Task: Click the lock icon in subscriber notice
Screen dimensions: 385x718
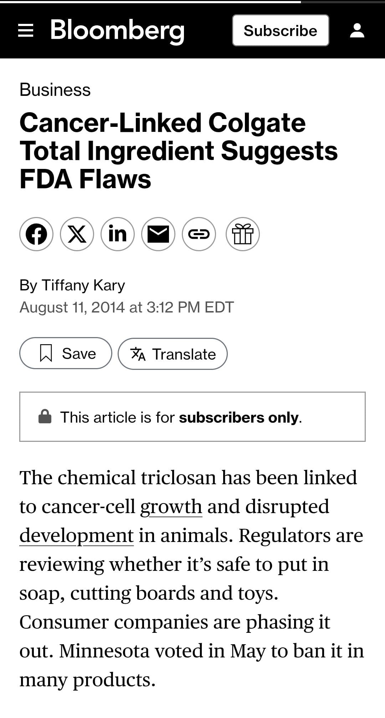Action: [45, 417]
